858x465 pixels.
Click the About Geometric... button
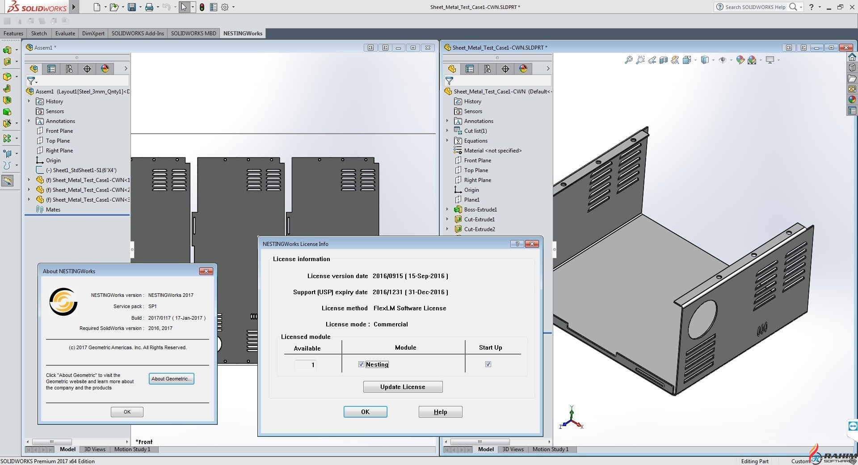(172, 379)
